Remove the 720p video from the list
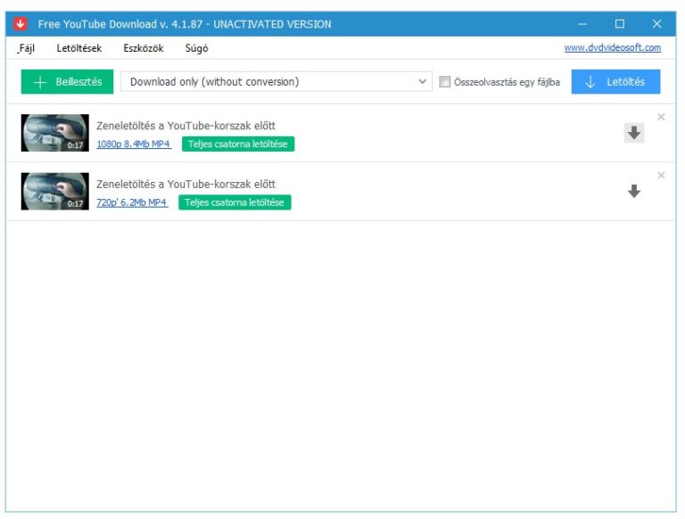This screenshot has height=519, width=685. click(661, 176)
